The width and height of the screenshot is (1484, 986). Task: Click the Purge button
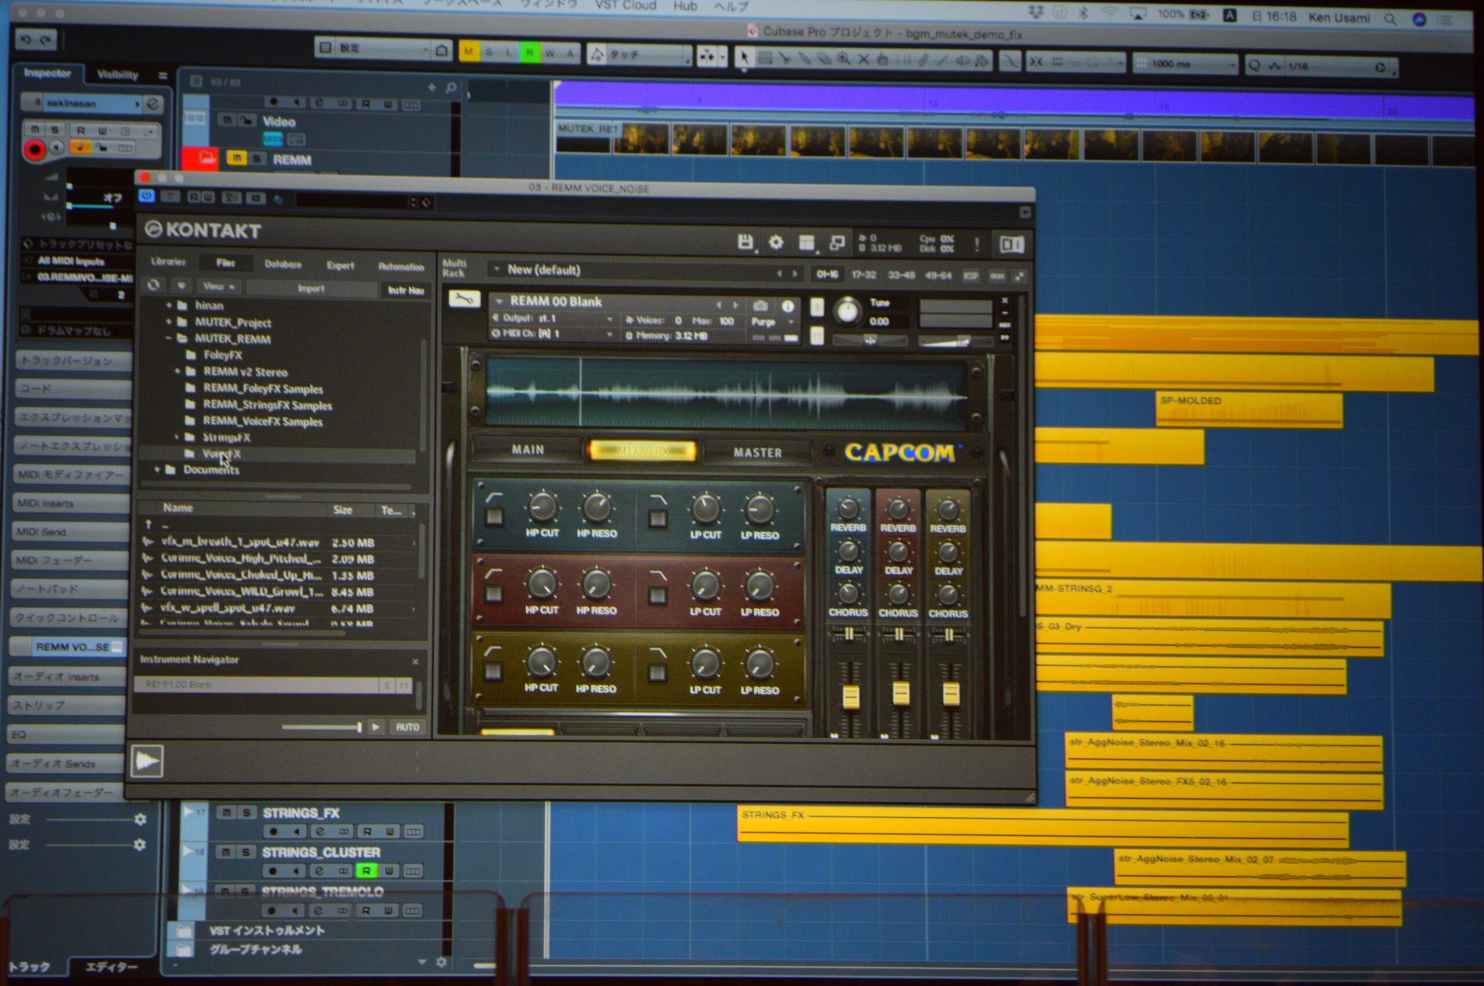[763, 322]
